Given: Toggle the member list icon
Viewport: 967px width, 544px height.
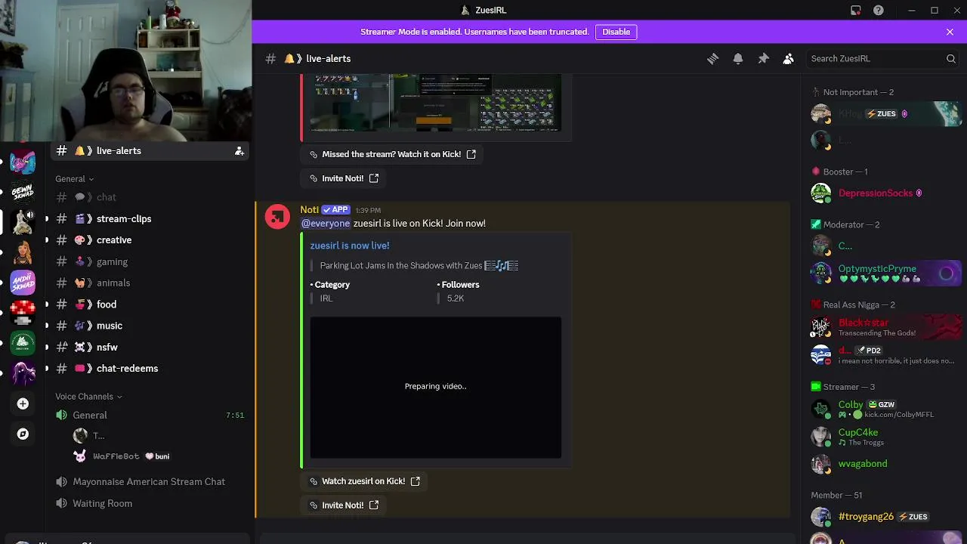Looking at the screenshot, I should click(788, 59).
